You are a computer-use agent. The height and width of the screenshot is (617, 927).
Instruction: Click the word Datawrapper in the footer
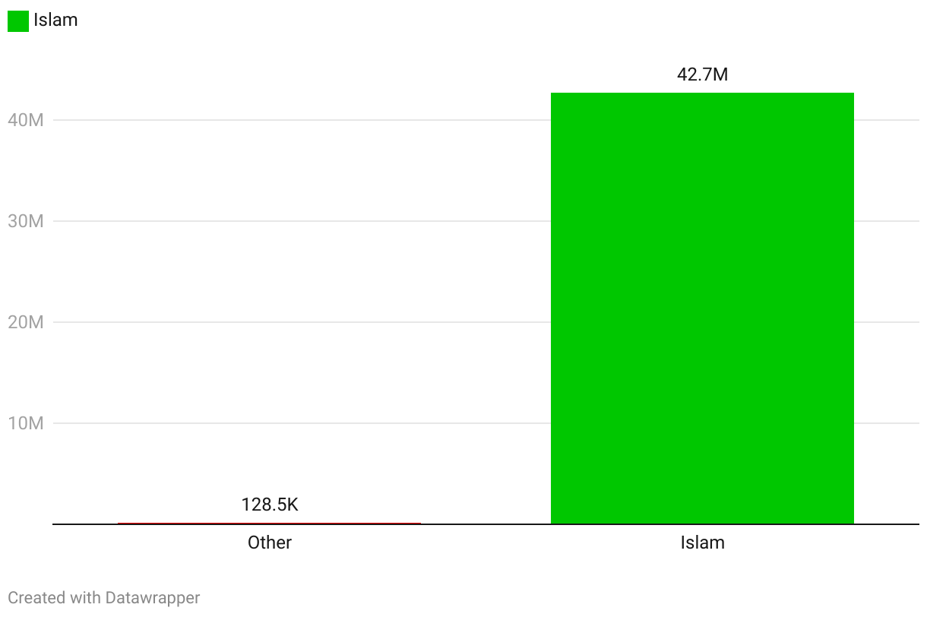click(153, 598)
